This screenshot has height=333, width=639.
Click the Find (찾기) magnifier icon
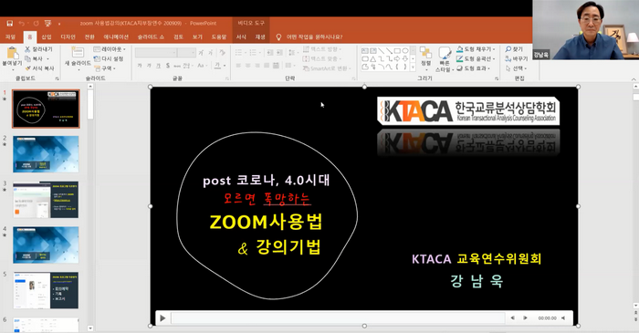pyautogui.click(x=508, y=49)
